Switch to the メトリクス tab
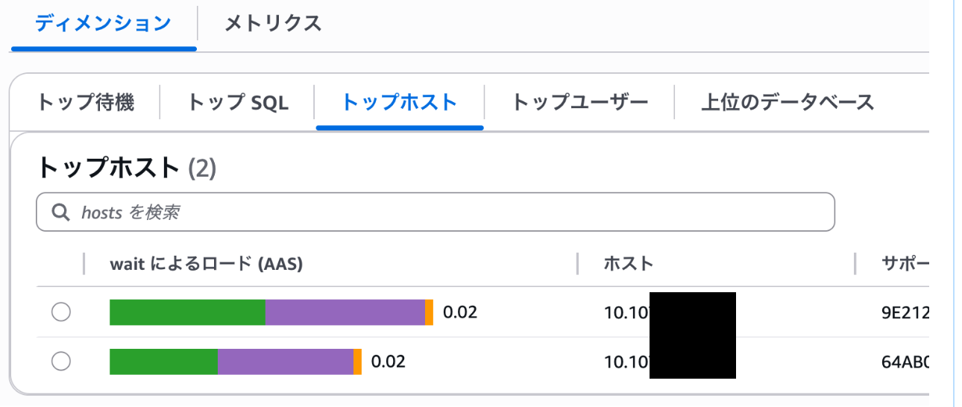 pyautogui.click(x=273, y=24)
